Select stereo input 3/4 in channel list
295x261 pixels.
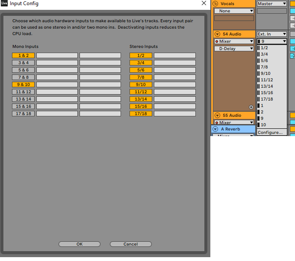click(272, 54)
